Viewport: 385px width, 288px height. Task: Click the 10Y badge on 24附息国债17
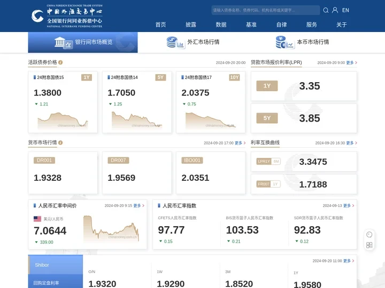(x=234, y=77)
